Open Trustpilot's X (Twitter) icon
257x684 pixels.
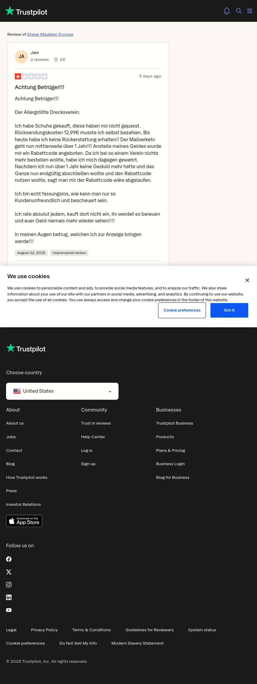pos(9,572)
